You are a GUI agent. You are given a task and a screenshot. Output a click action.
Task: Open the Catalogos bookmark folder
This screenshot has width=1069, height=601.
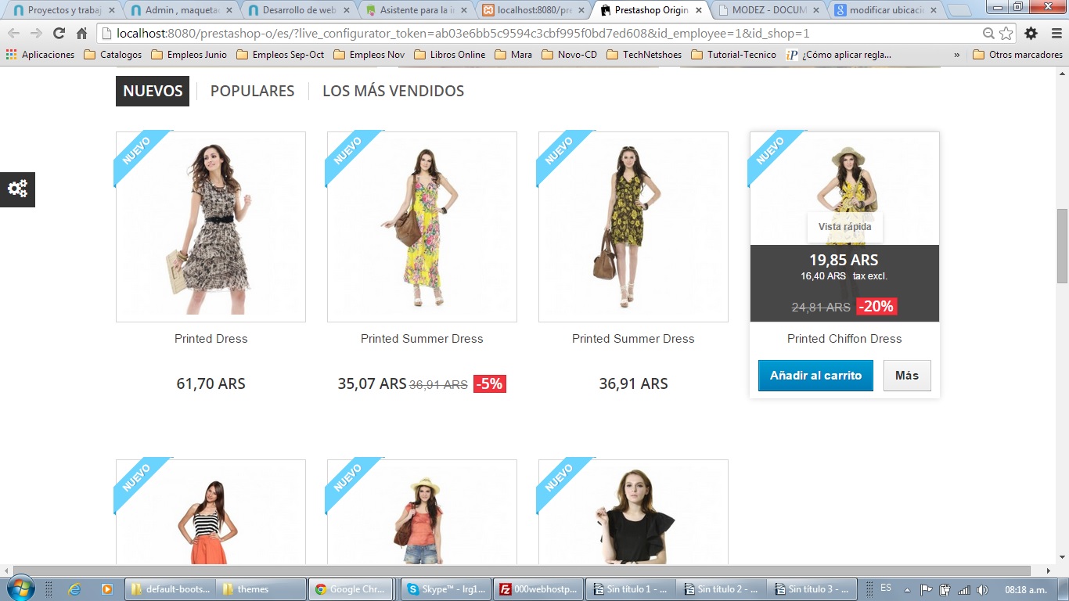tap(113, 55)
